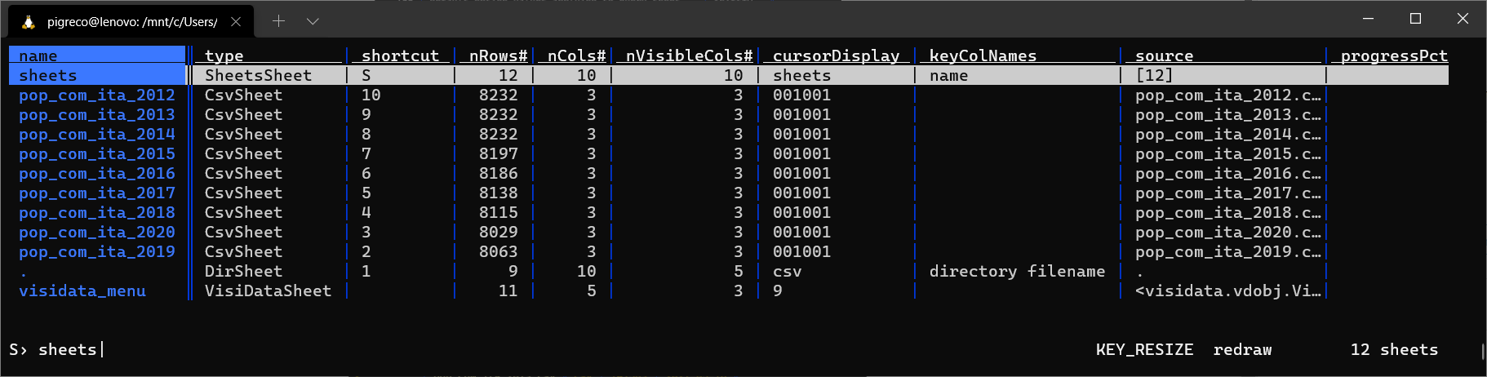Click the progressPct column header
The height and width of the screenshot is (377, 1487).
1394,56
